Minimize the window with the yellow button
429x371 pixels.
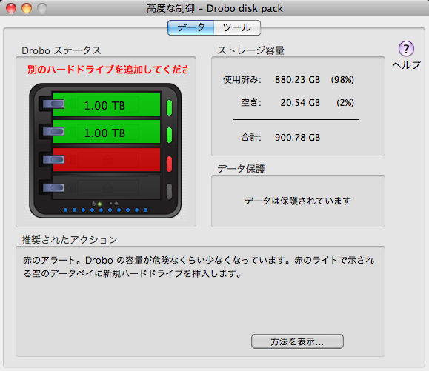coord(27,8)
